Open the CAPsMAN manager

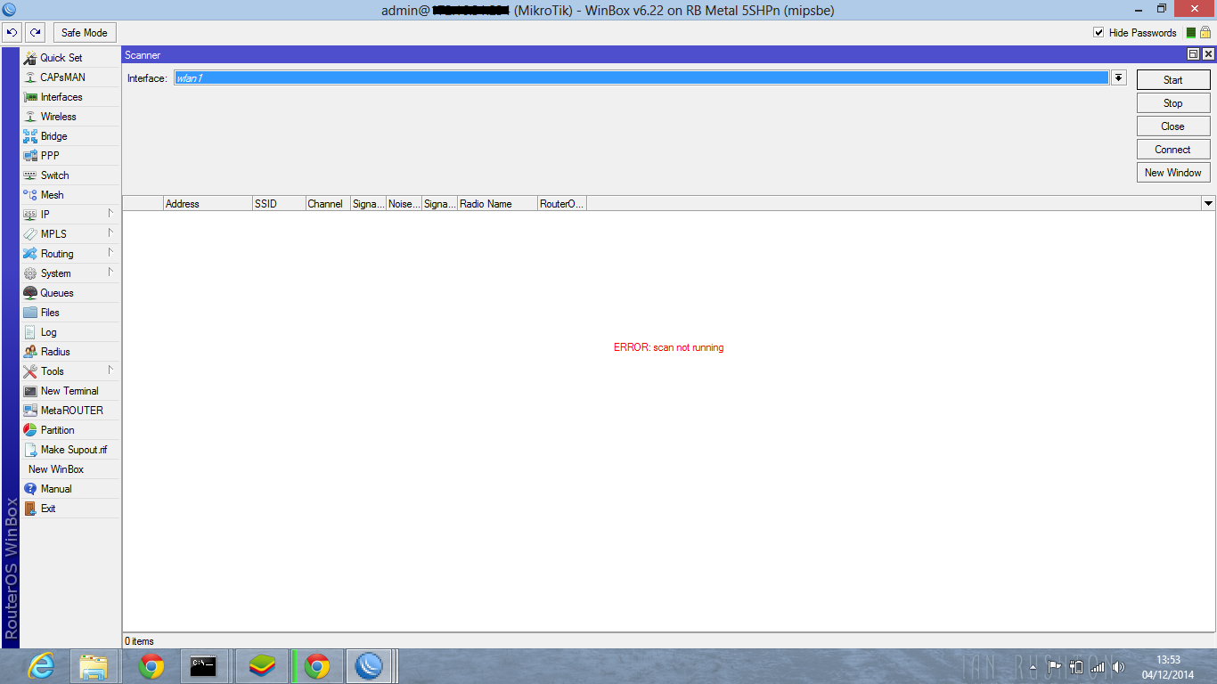pos(69,77)
